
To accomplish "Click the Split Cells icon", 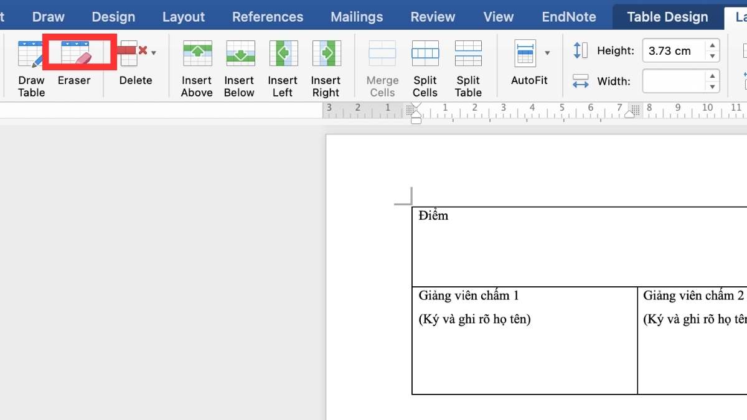I will [425, 54].
